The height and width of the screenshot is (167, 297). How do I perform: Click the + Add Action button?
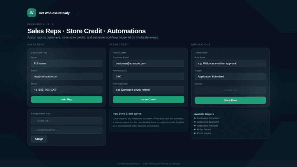(230, 90)
